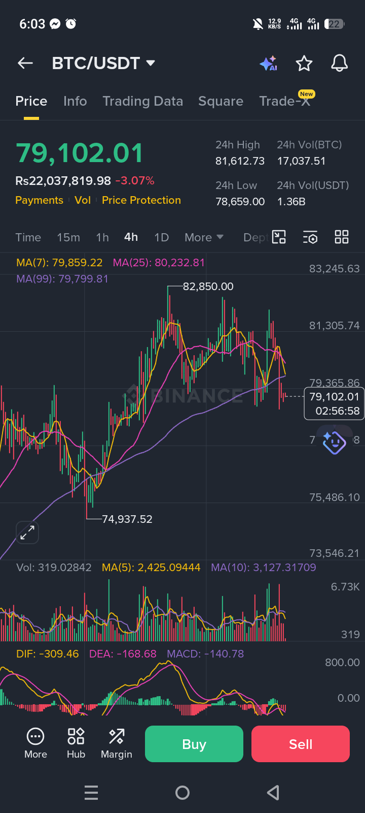The image size is (365, 813).
Task: Open the Hub icon
Action: coord(76,743)
